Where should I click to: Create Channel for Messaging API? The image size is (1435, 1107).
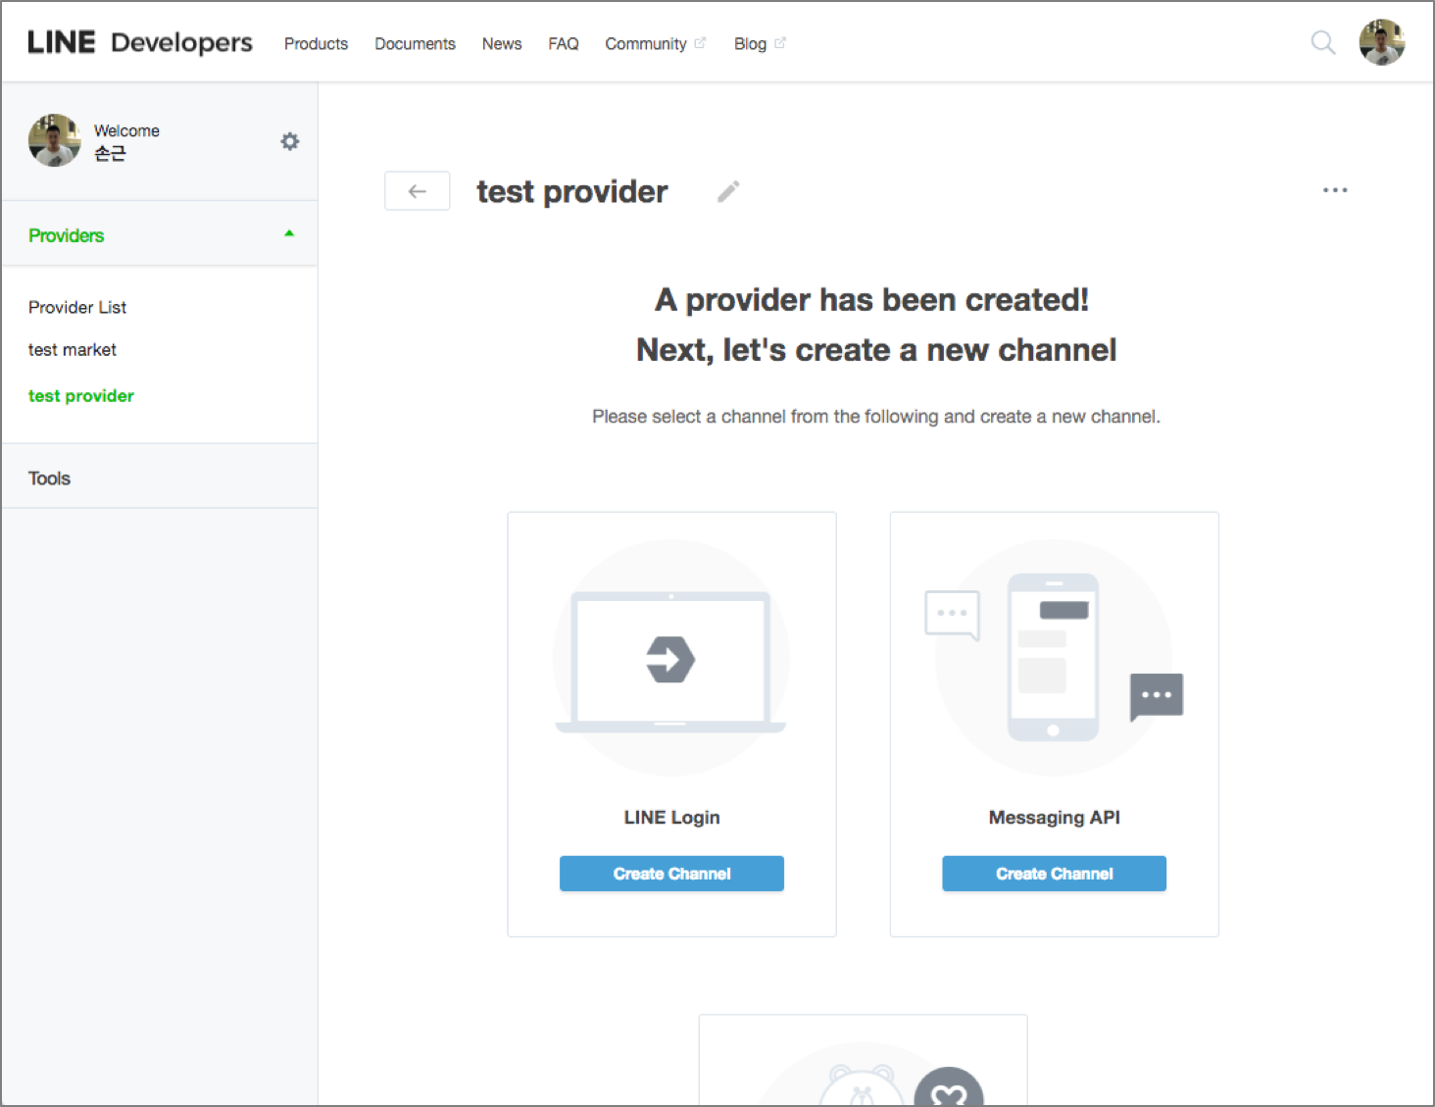click(1054, 874)
